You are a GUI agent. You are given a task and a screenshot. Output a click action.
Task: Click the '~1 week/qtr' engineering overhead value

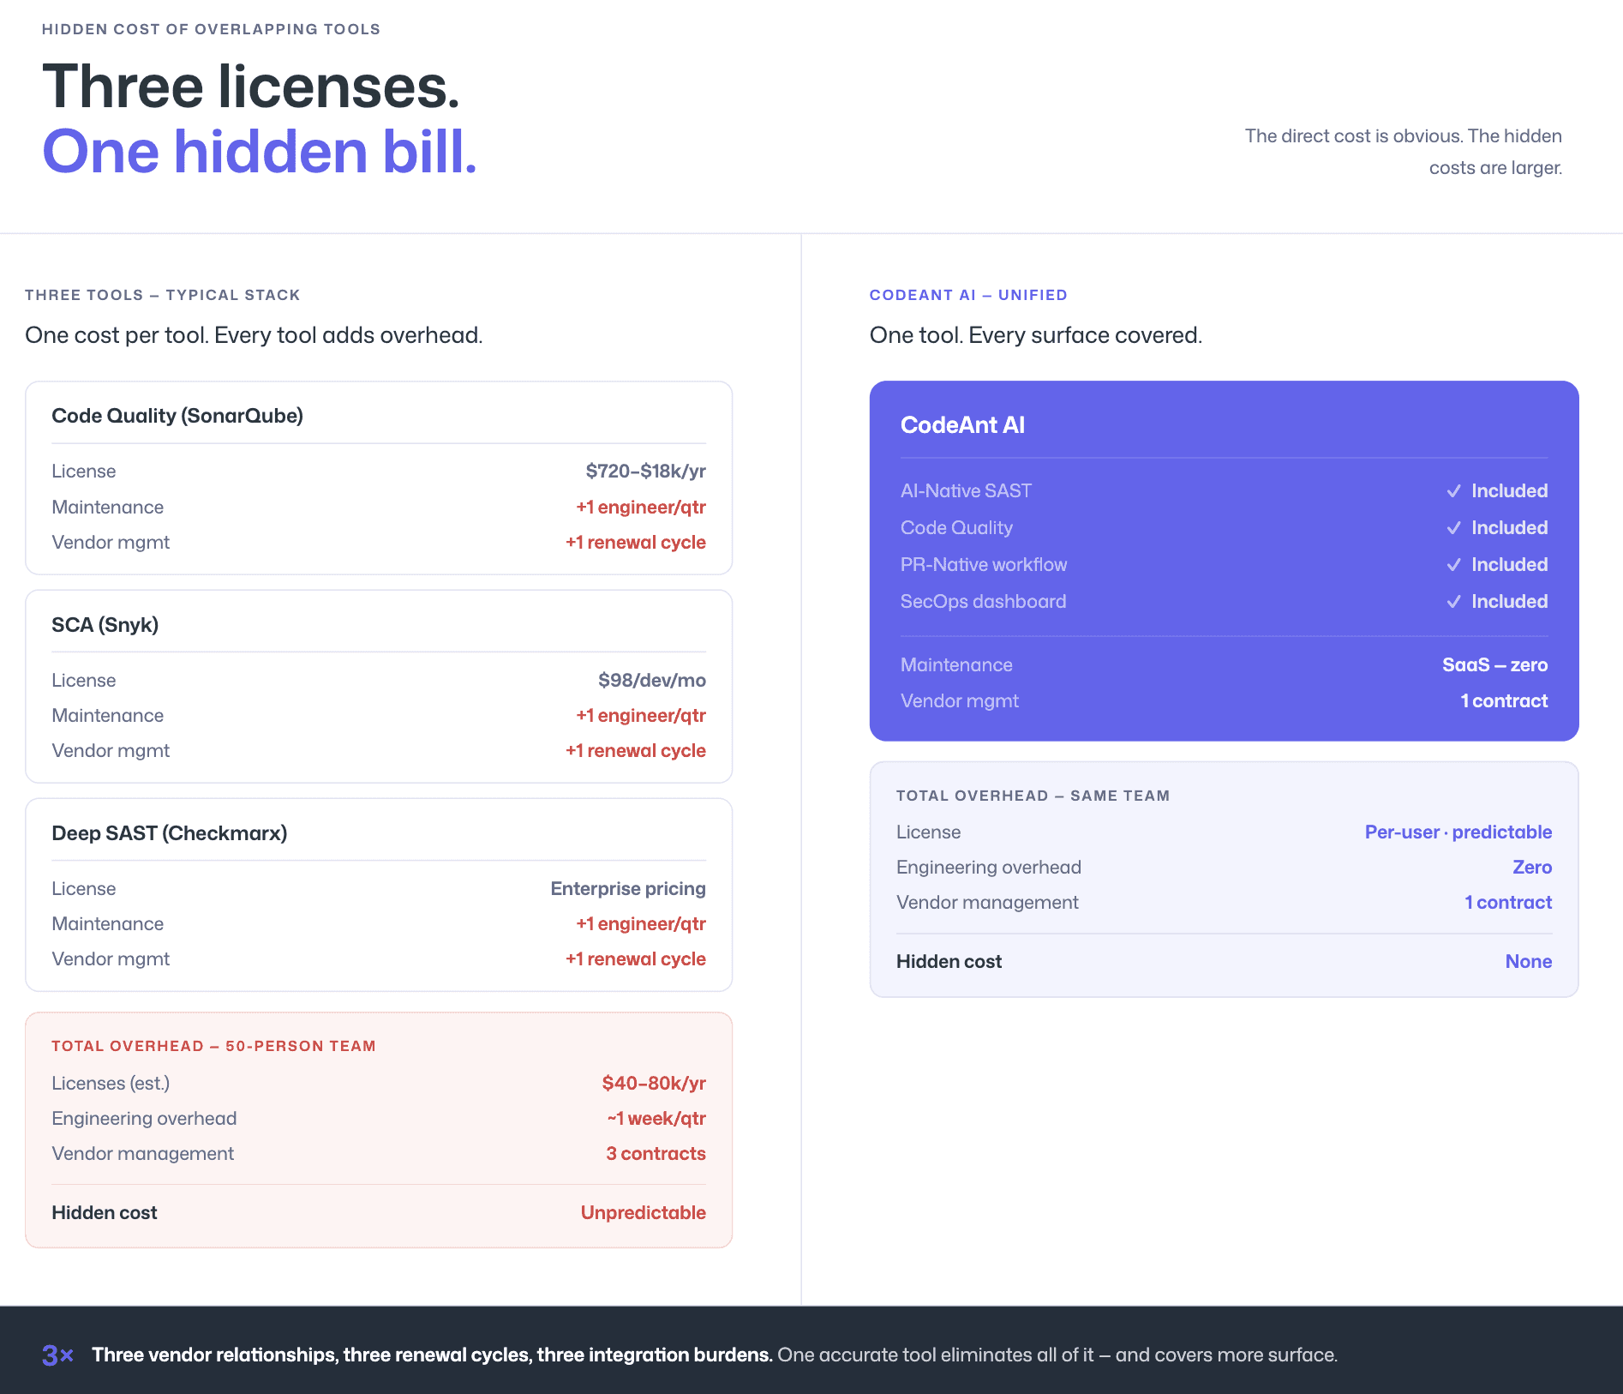(656, 1119)
